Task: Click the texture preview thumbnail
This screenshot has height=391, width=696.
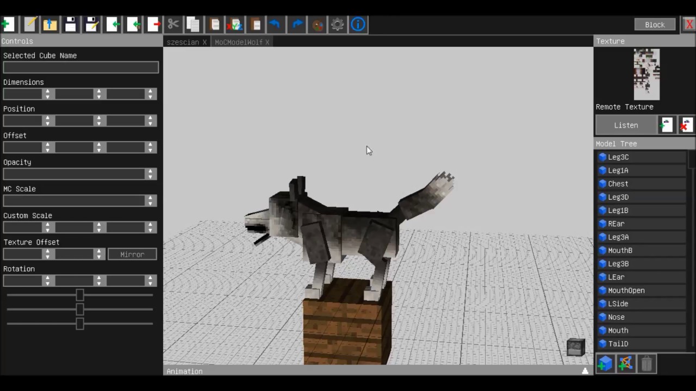Action: tap(647, 74)
